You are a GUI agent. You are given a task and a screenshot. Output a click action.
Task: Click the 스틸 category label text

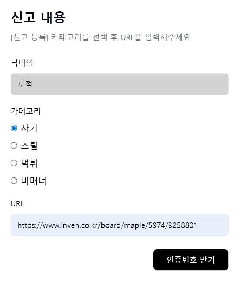(29, 146)
